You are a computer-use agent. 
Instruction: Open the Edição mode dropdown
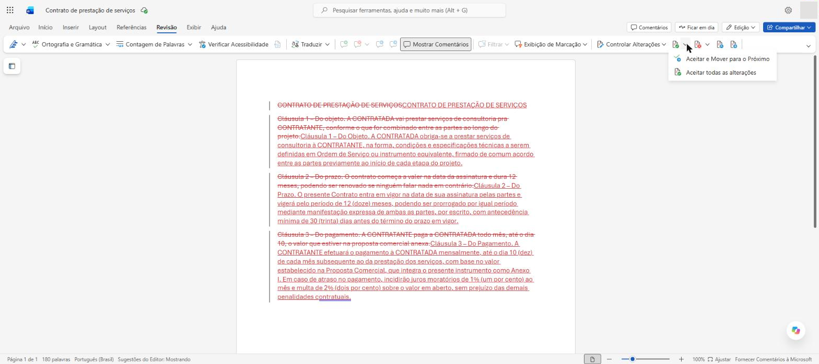[740, 27]
